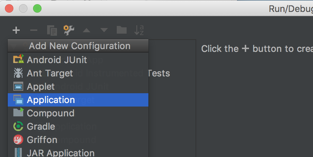The width and height of the screenshot is (313, 157).
Task: Click the plus Add New Configuration button
Action: 16,30
